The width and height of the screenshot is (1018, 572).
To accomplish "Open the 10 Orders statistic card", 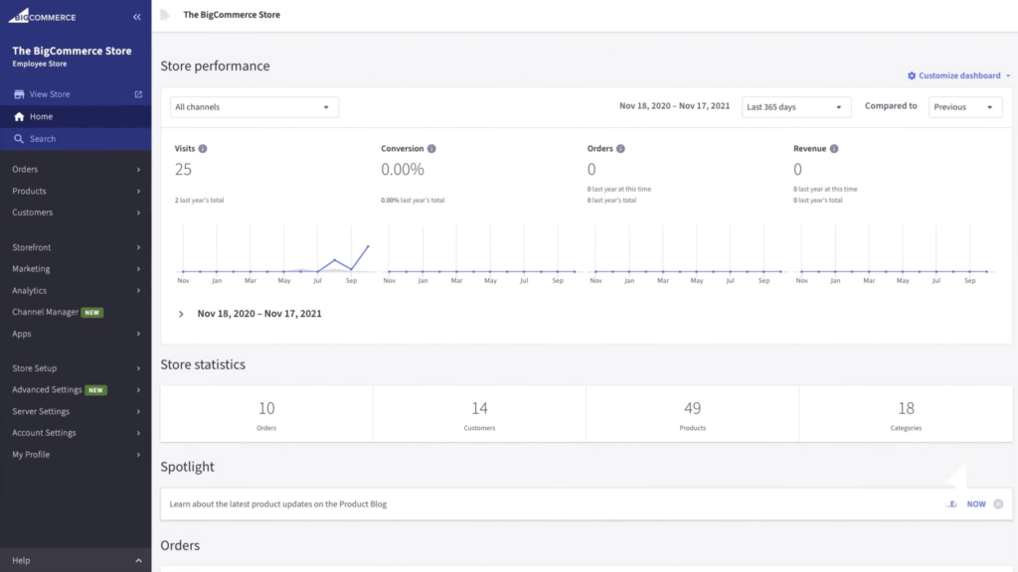I will pos(266,414).
